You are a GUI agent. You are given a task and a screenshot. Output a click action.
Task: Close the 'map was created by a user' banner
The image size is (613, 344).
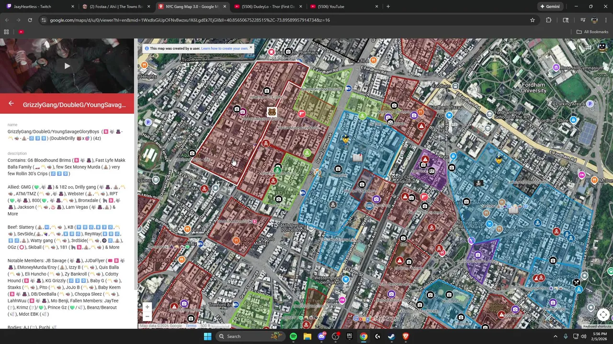[250, 48]
